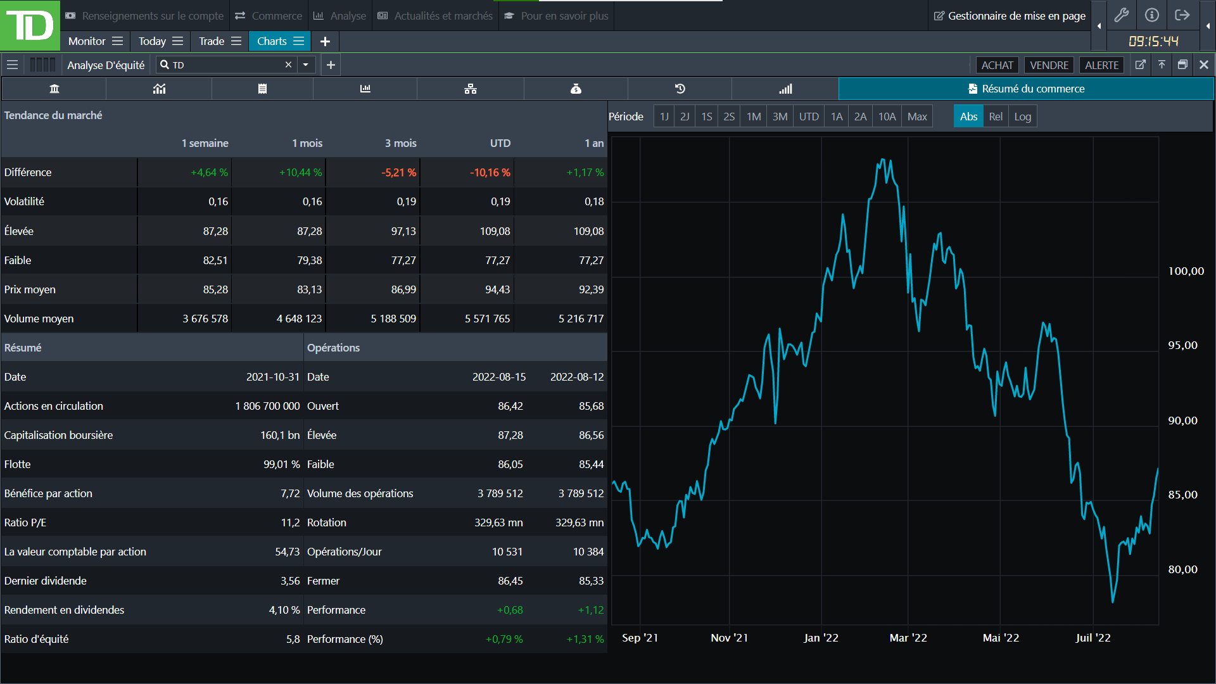1216x684 pixels.
Task: Open the calculator icon tab
Action: [262, 89]
